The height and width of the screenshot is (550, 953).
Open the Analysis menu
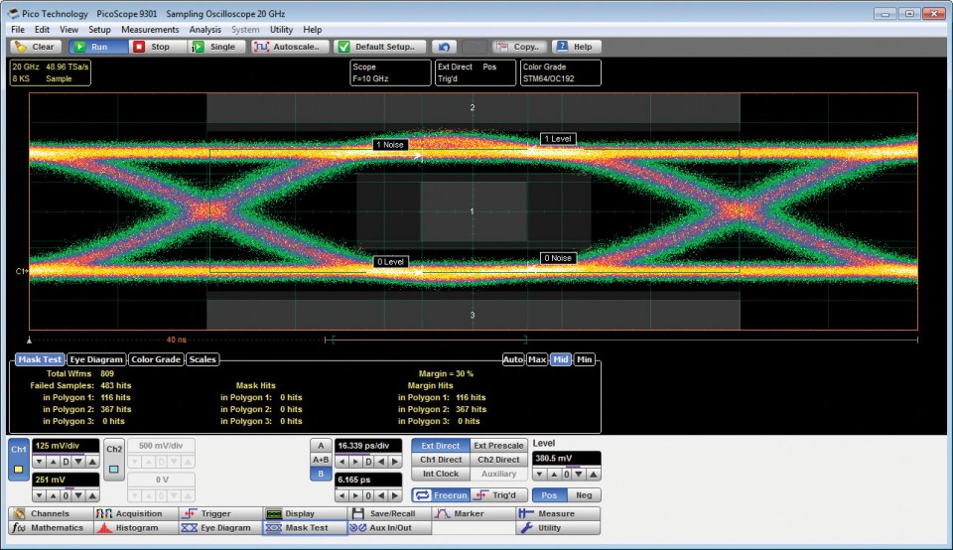coord(205,30)
